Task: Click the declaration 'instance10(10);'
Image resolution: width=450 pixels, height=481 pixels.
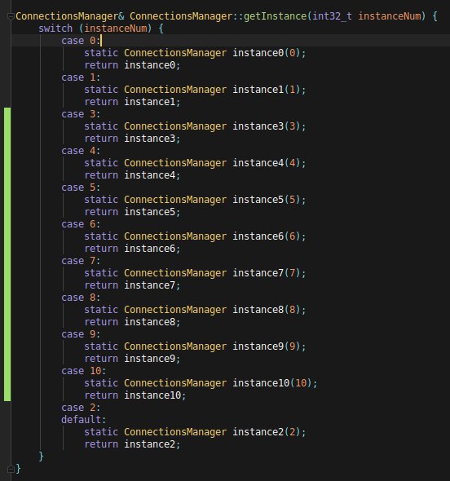Action: click(x=275, y=383)
